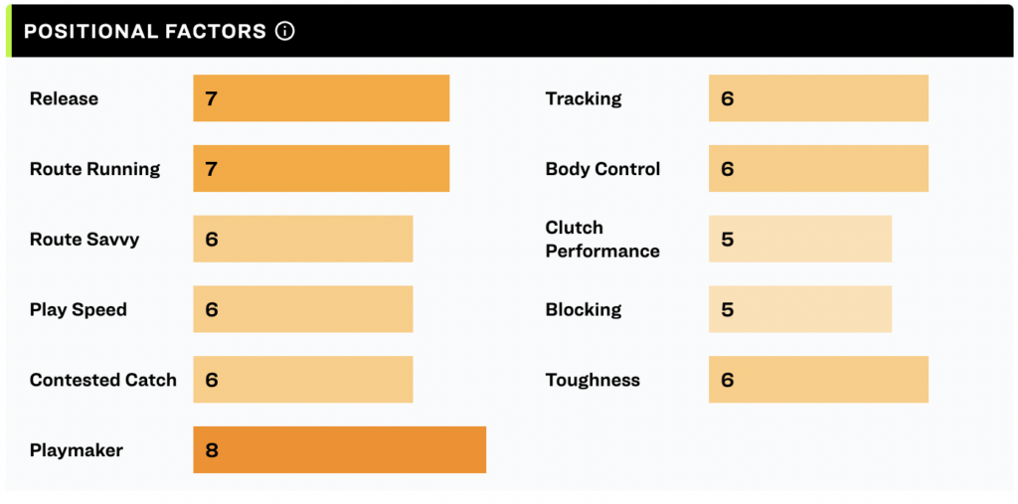Select the Playmaker label text

(77, 450)
